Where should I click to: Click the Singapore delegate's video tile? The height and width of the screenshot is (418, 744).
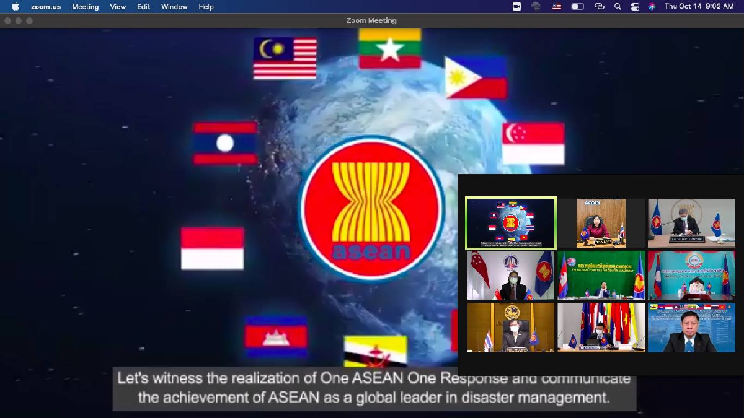[510, 275]
